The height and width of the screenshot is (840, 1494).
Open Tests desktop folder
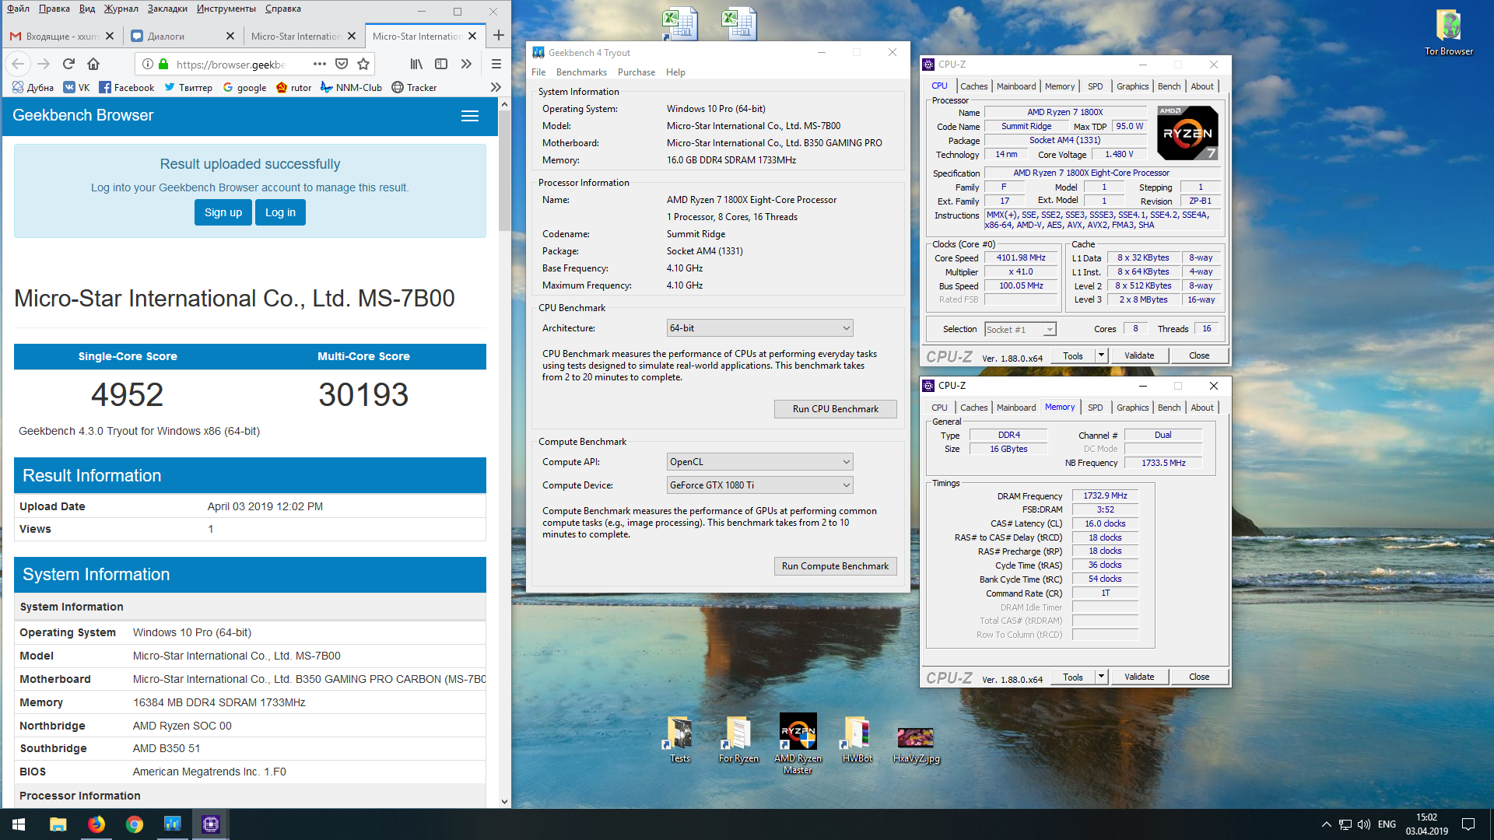679,740
